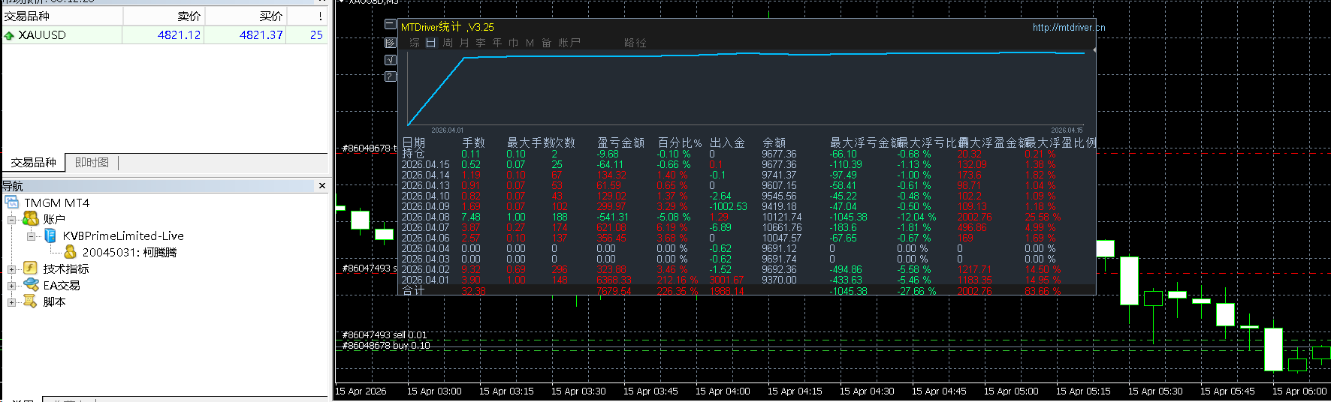
Task: Switch to the 交易品种 tab
Action: (x=34, y=163)
